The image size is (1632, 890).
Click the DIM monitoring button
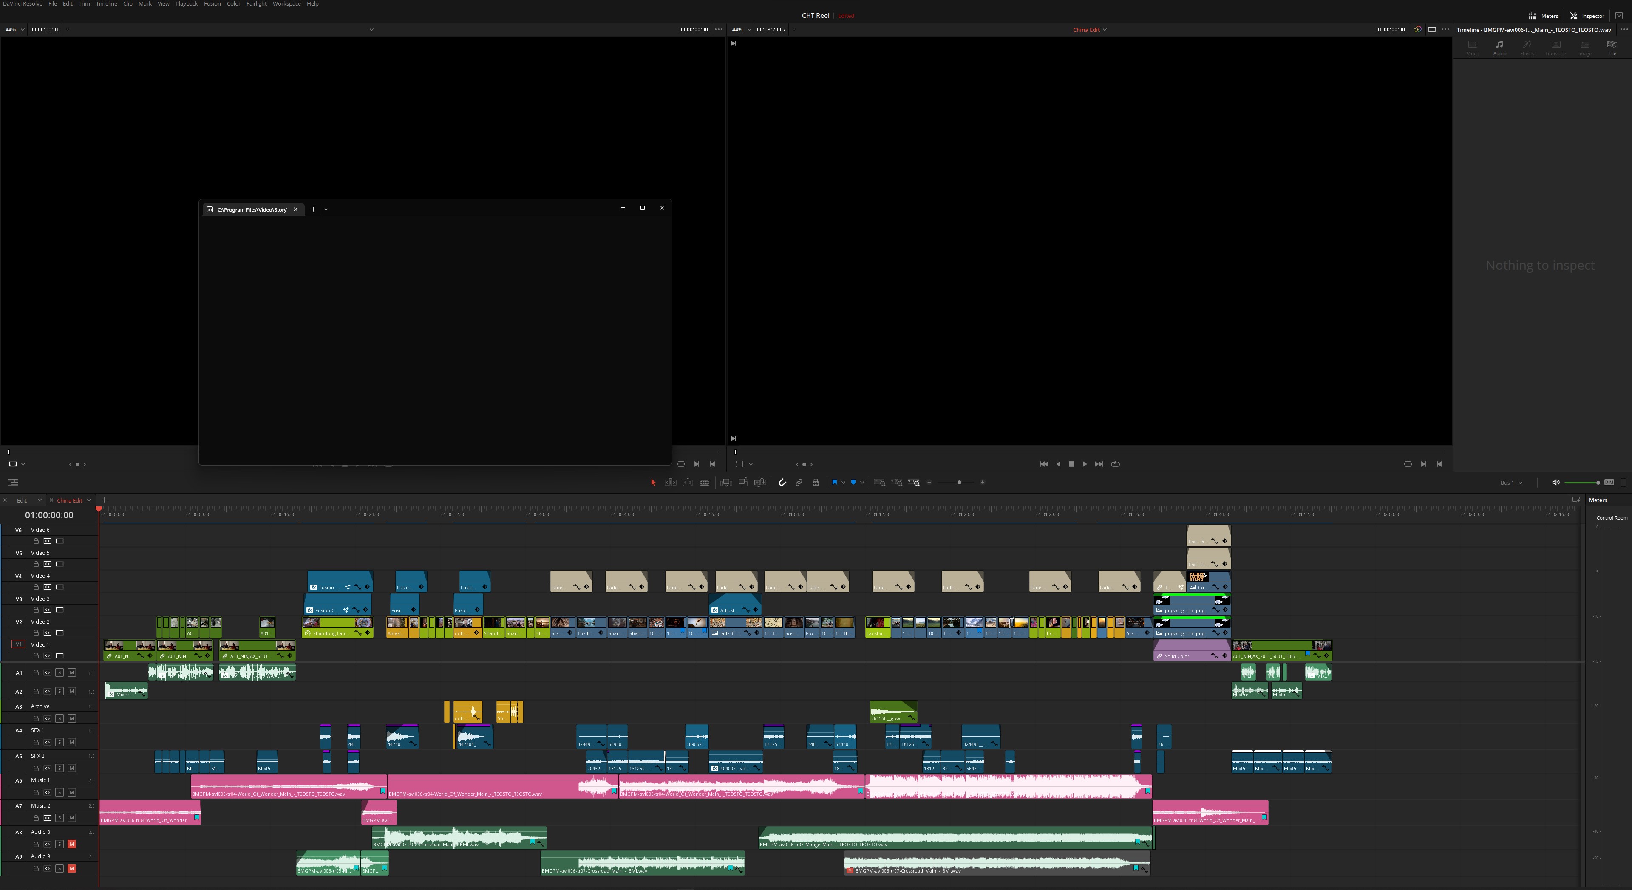pyautogui.click(x=1609, y=483)
